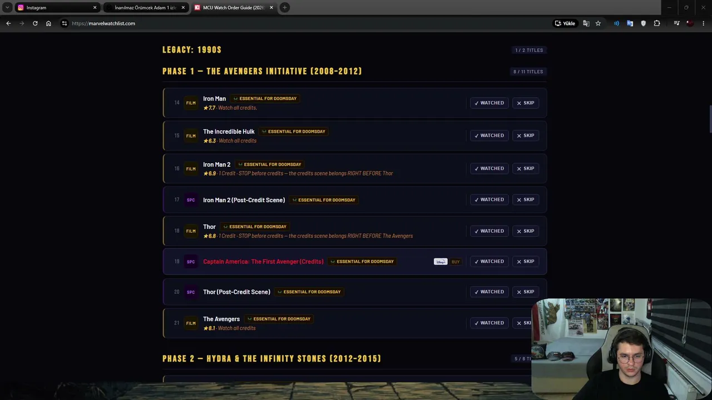Click the address bar URL field
This screenshot has width=712, height=400.
point(306,23)
